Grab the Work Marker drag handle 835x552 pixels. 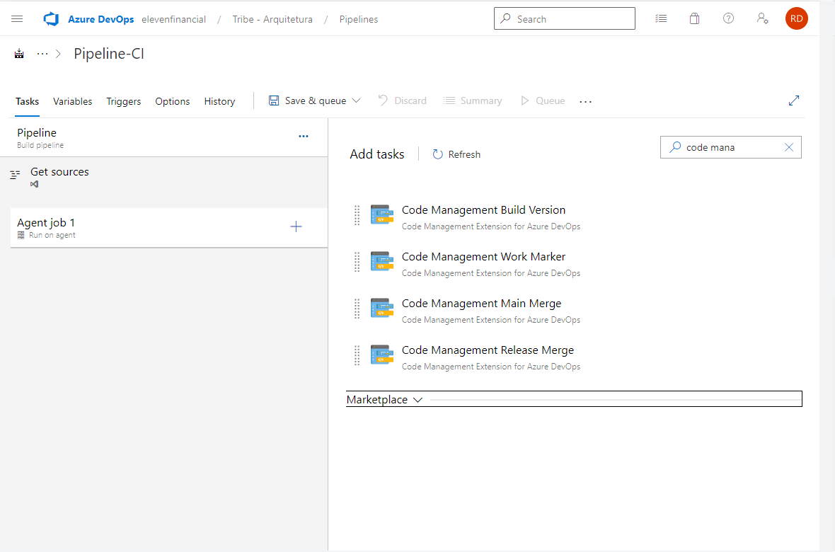357,262
